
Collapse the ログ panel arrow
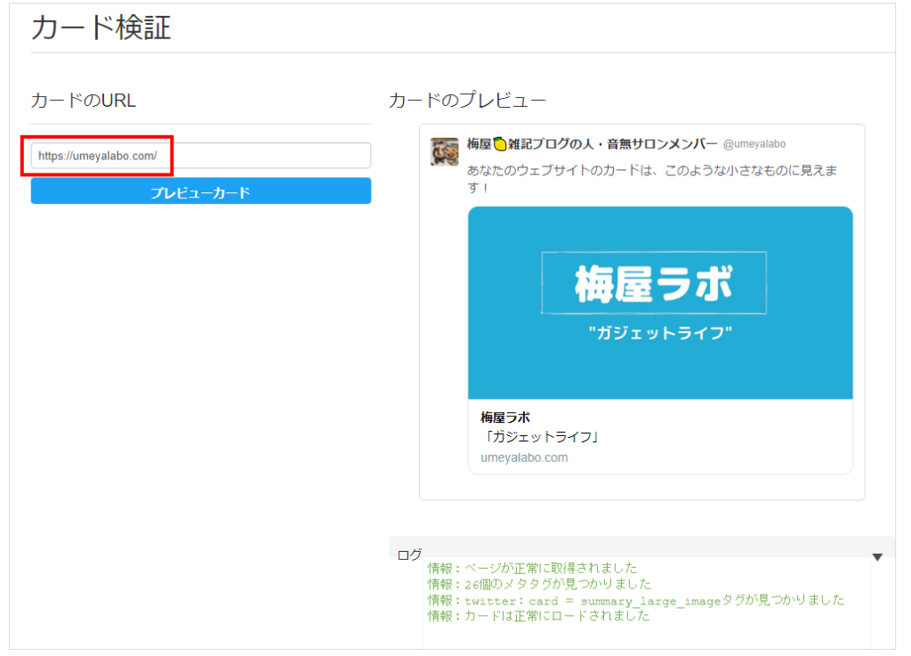877,557
